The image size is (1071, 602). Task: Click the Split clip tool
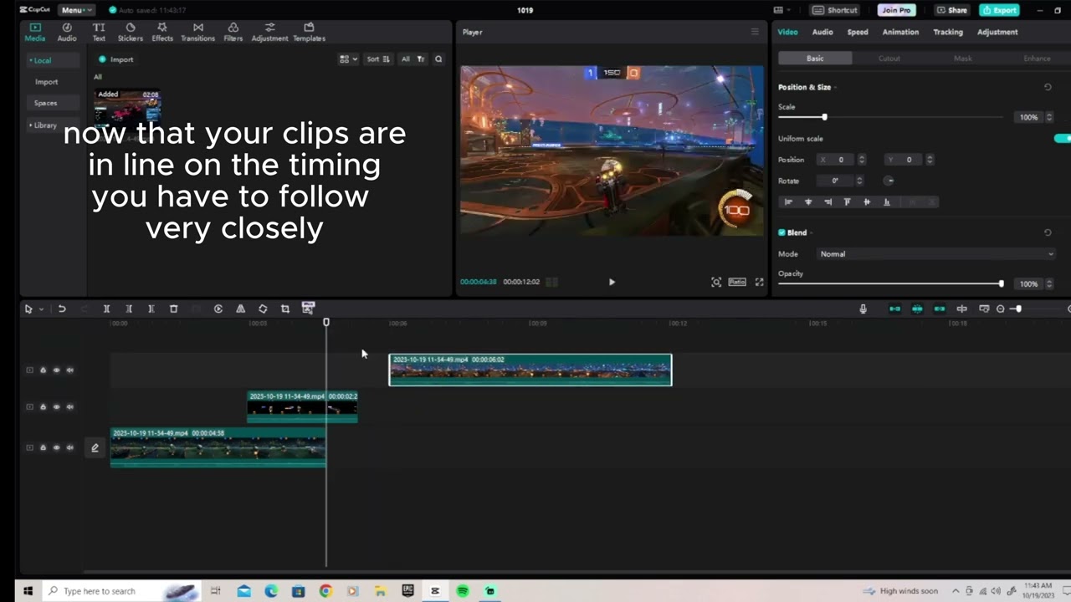coord(106,309)
